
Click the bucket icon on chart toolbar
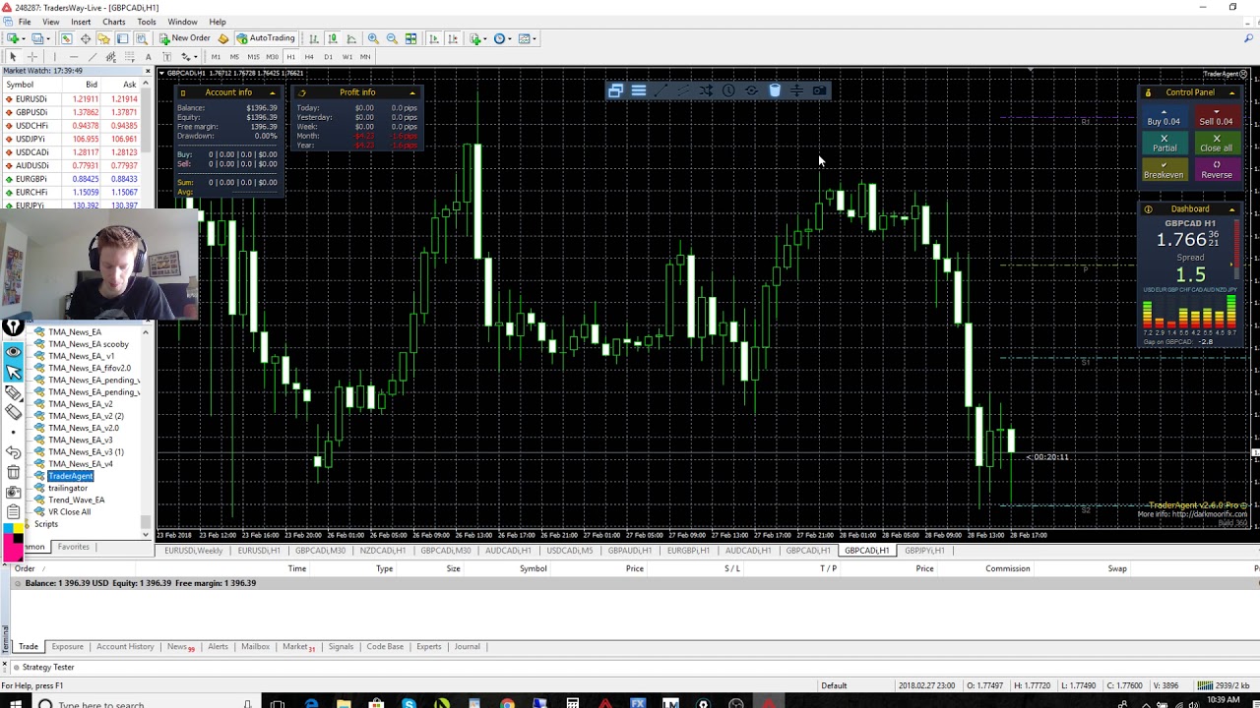pos(775,91)
